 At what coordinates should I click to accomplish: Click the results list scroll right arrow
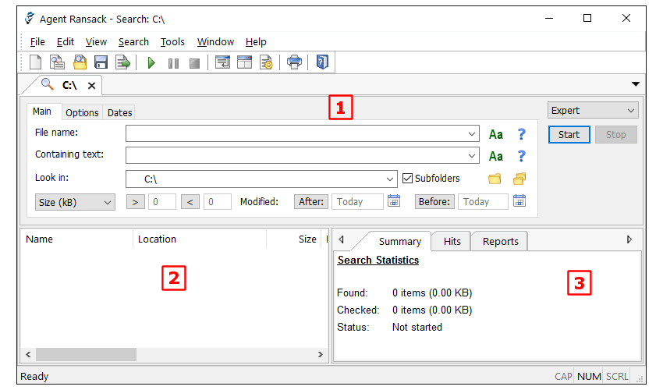pyautogui.click(x=320, y=354)
